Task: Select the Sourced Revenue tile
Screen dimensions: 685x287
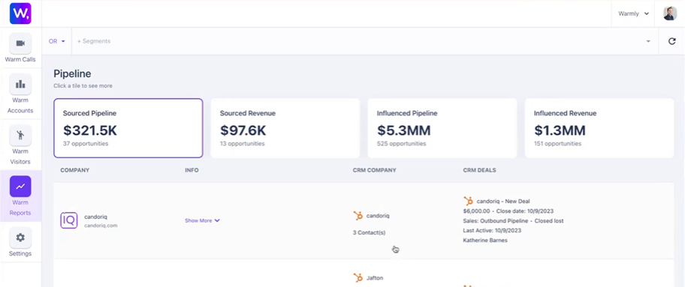Action: 285,128
